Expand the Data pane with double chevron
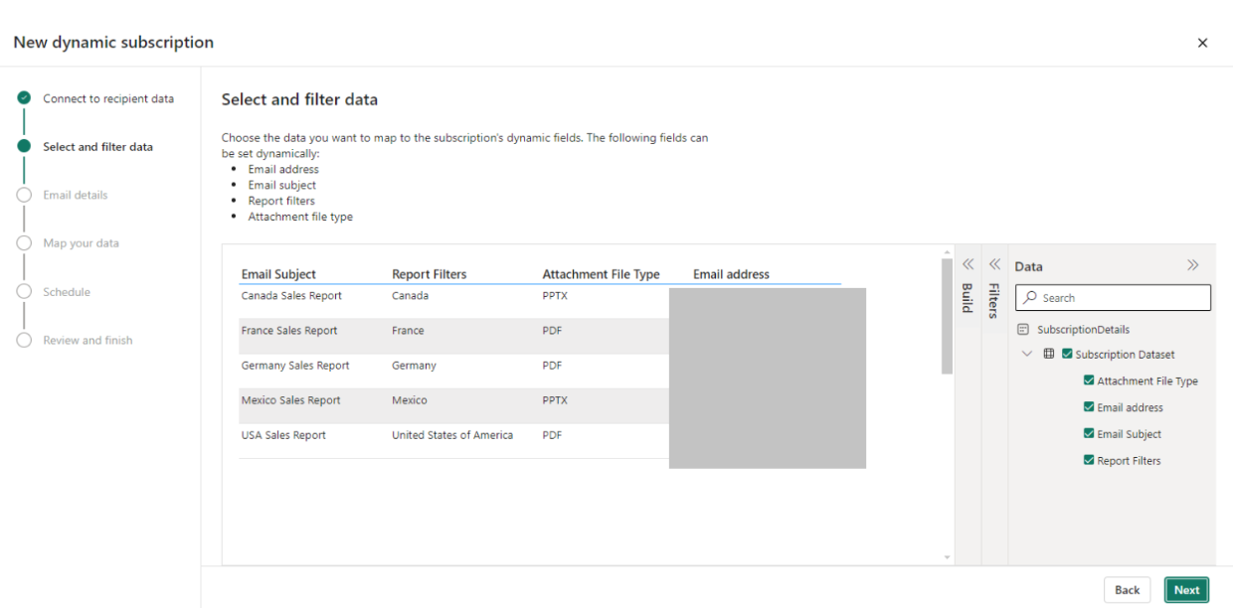The image size is (1233, 608). coord(1192,265)
